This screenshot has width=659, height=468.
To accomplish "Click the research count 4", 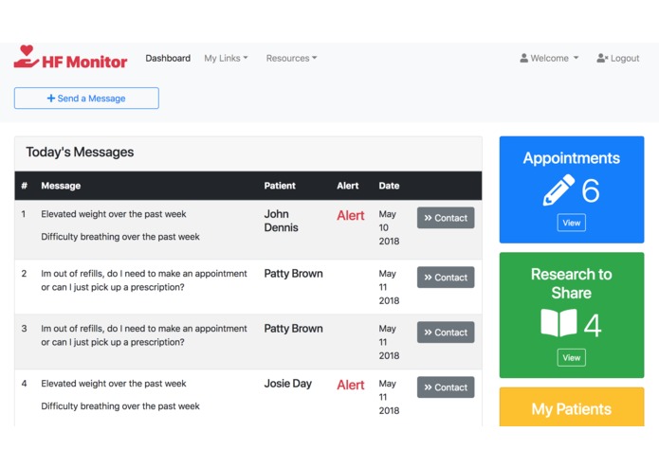I will pos(593,325).
